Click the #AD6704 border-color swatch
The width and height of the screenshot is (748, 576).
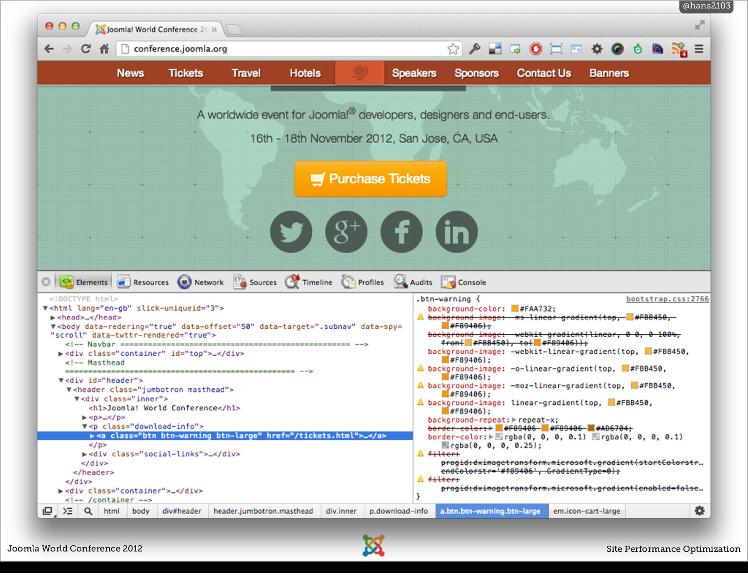(591, 428)
